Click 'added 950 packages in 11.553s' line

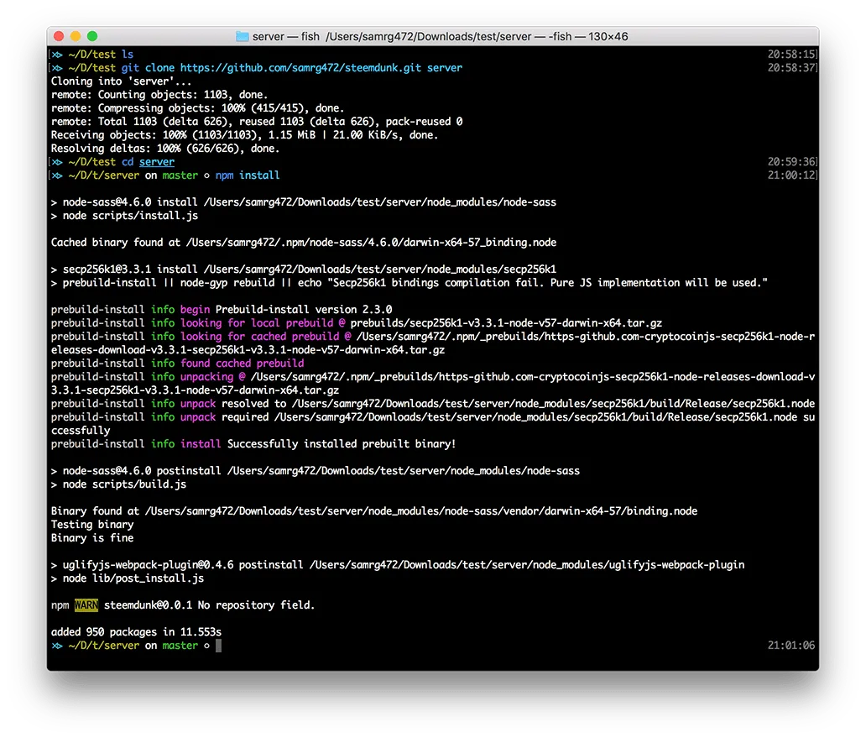coord(136,631)
